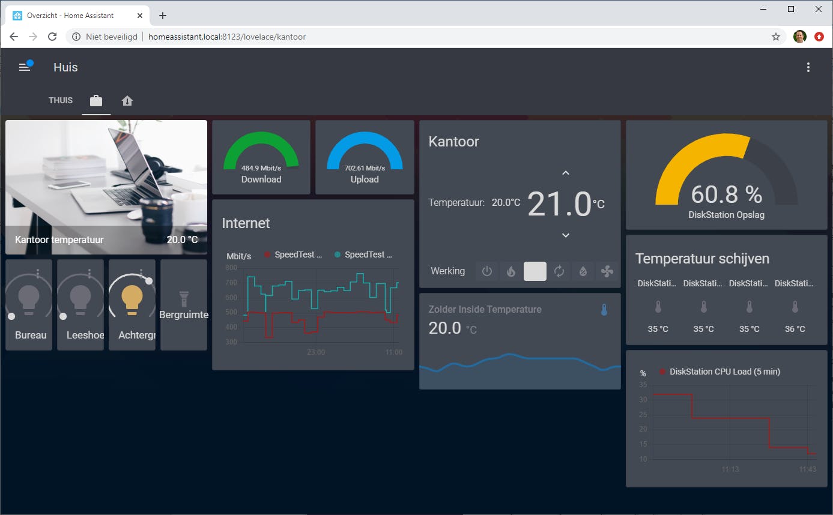Viewport: 833px width, 515px height.
Task: Raise the Kantoor target temperature with up chevron
Action: [565, 173]
